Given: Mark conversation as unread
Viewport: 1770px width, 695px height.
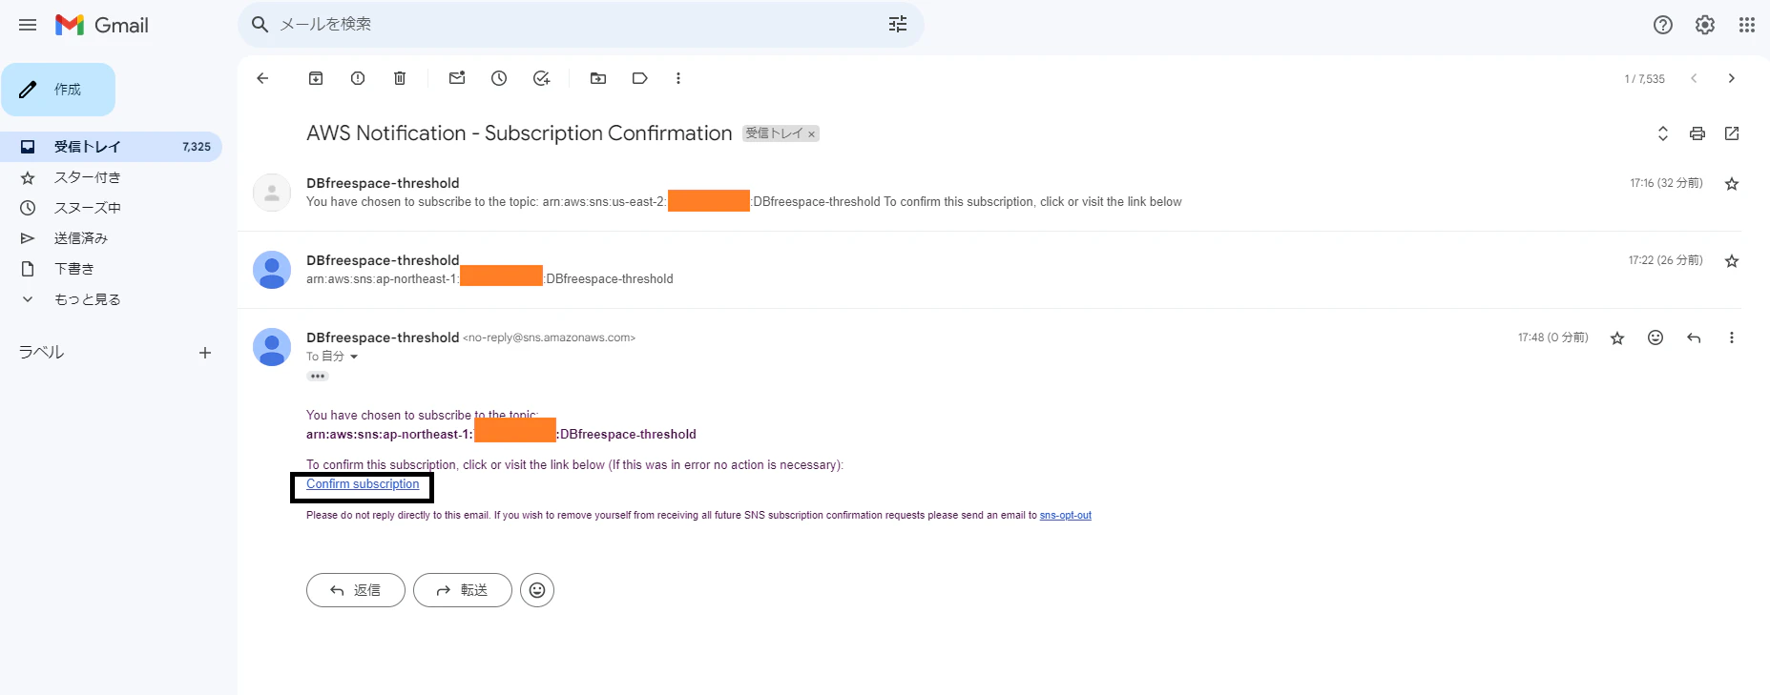Looking at the screenshot, I should [457, 78].
